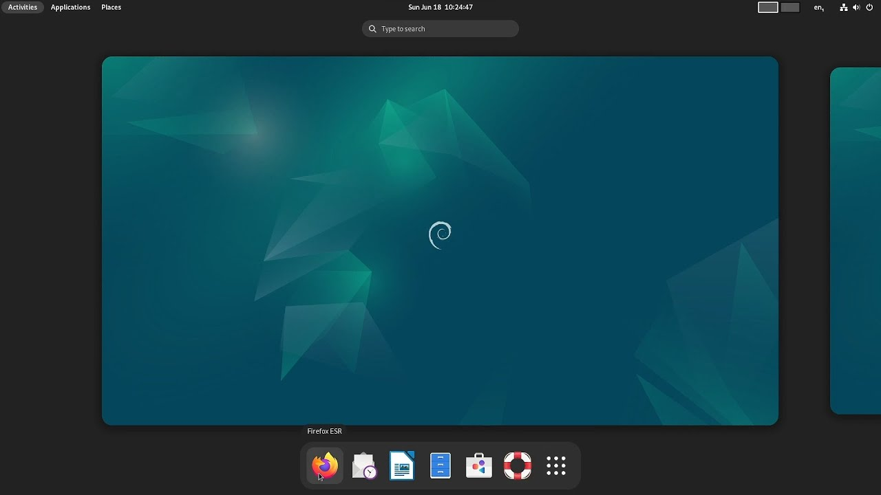This screenshot has height=495, width=881.
Task: Click the Activities button
Action: [23, 7]
